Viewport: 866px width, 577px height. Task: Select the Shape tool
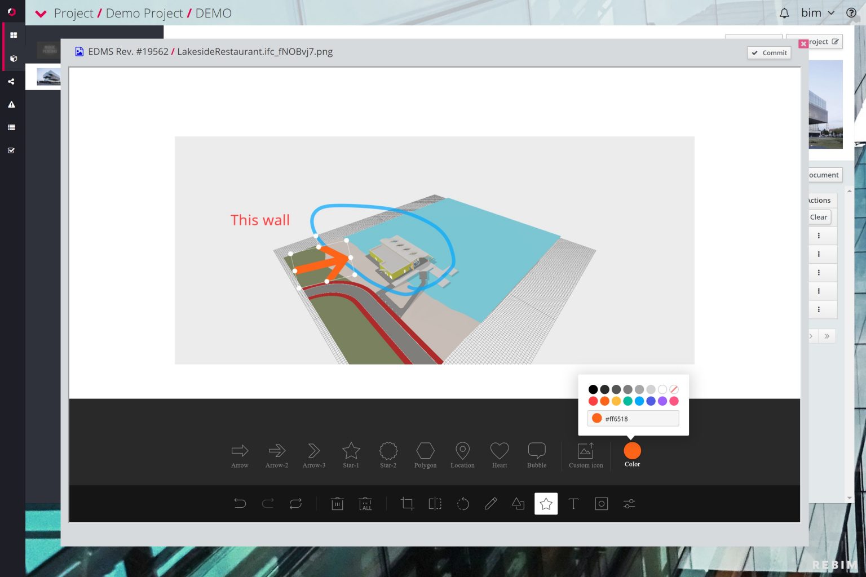pyautogui.click(x=518, y=504)
